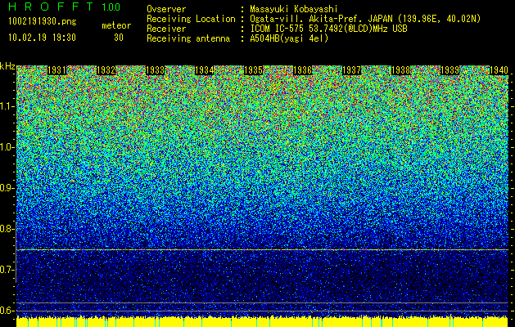Click the kHz axis unit label
This screenshot has width=515, height=327.
[7, 66]
